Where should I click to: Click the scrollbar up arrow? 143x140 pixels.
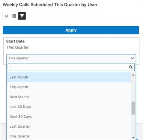point(133,75)
